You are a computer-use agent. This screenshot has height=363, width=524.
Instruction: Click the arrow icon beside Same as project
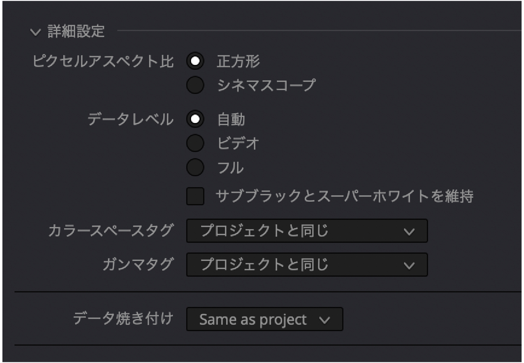pyautogui.click(x=324, y=320)
